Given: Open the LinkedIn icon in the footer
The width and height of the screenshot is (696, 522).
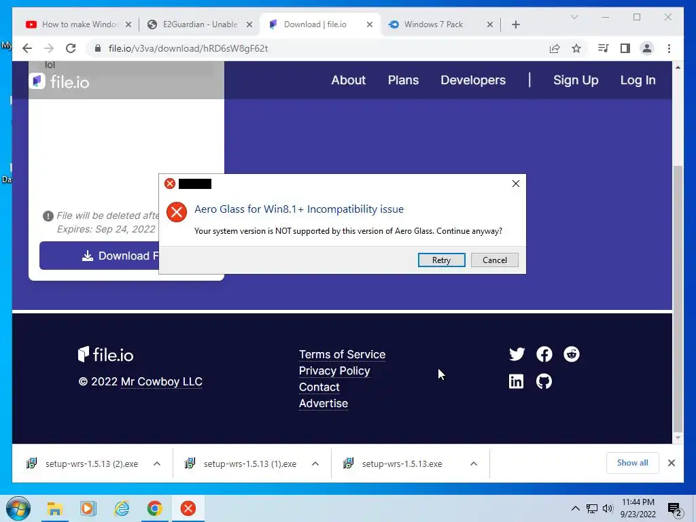Looking at the screenshot, I should click(x=516, y=381).
